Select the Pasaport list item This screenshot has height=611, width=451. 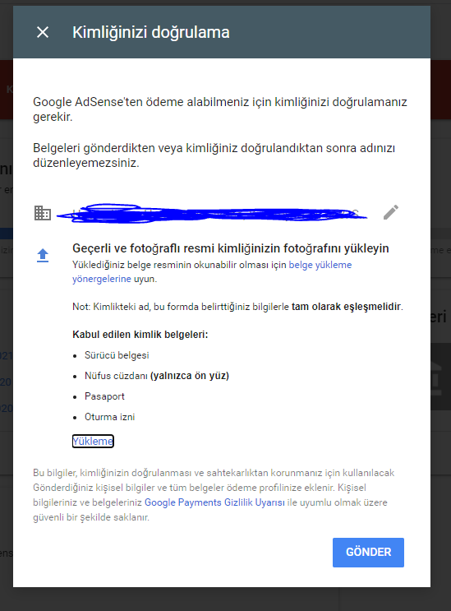coord(104,396)
